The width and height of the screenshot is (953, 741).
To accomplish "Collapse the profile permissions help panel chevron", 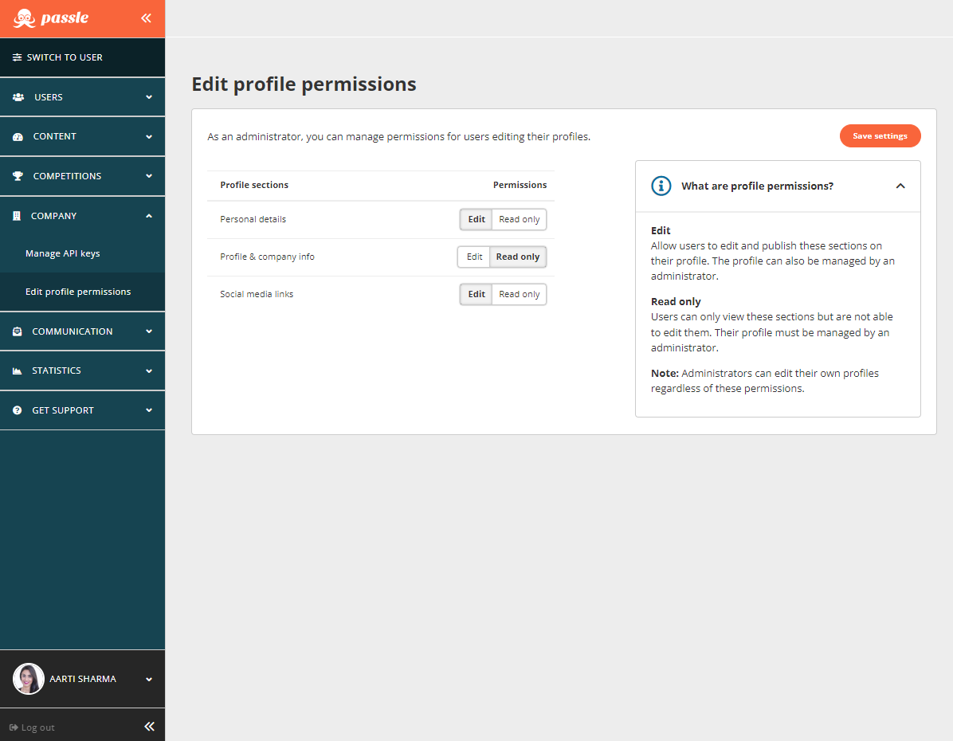I will pyautogui.click(x=900, y=186).
